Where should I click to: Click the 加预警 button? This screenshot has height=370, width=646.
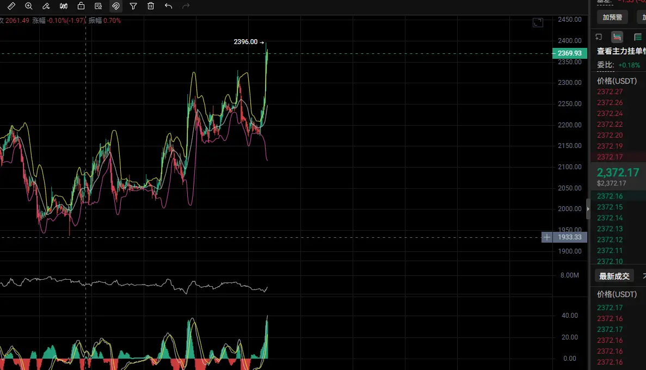pyautogui.click(x=612, y=17)
